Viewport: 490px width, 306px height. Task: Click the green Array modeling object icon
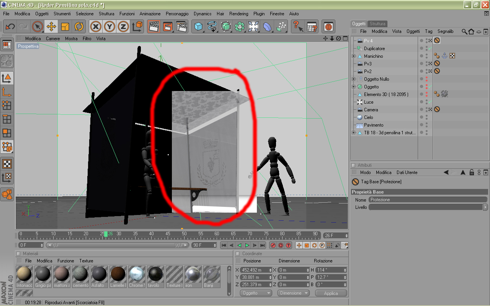[240, 27]
